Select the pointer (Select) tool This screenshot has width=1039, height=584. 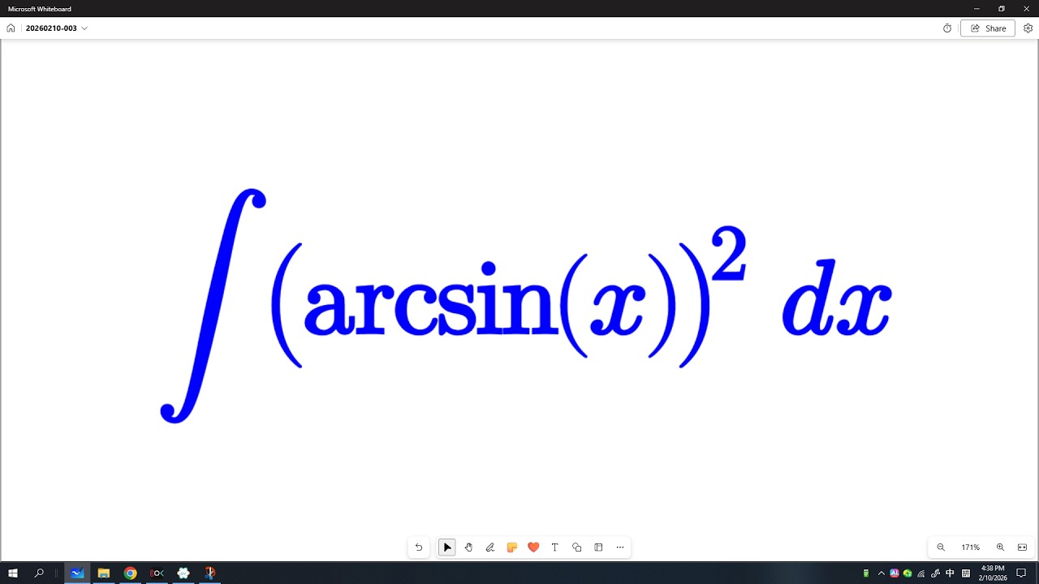[447, 547]
